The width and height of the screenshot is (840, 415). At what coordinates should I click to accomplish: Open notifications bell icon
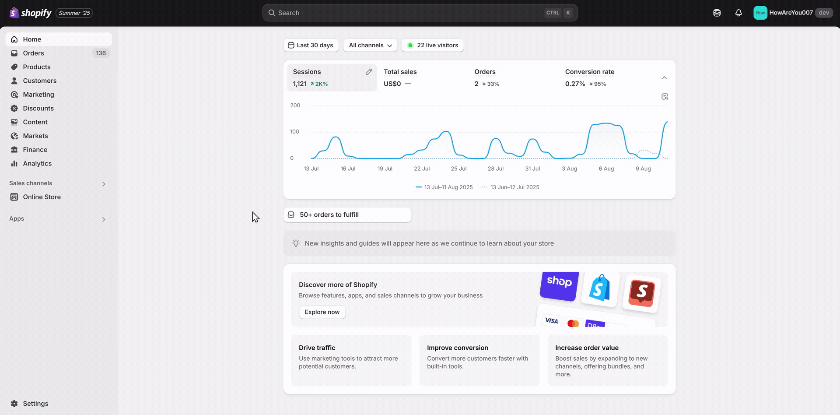point(738,13)
